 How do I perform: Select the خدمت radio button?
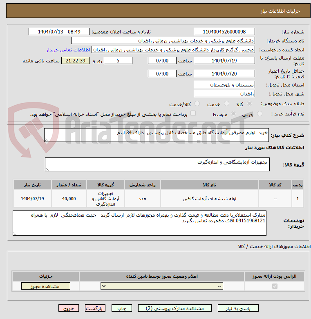226,104
